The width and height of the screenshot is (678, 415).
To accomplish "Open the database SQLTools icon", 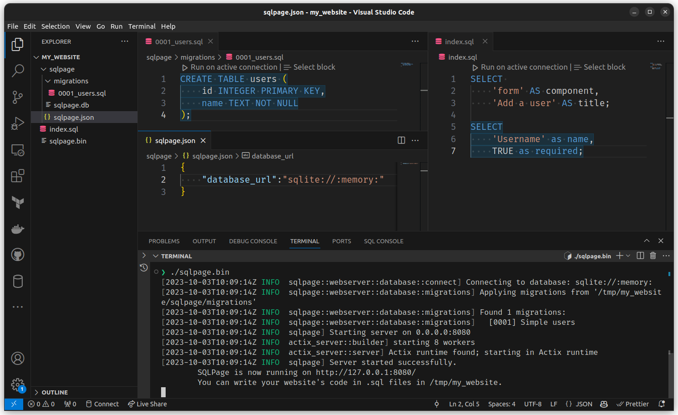I will pyautogui.click(x=17, y=282).
